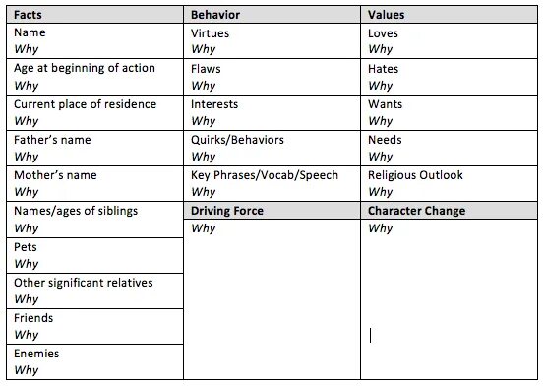Click the Facts header cell
Viewport: 545px width, 387px height.
point(94,15)
